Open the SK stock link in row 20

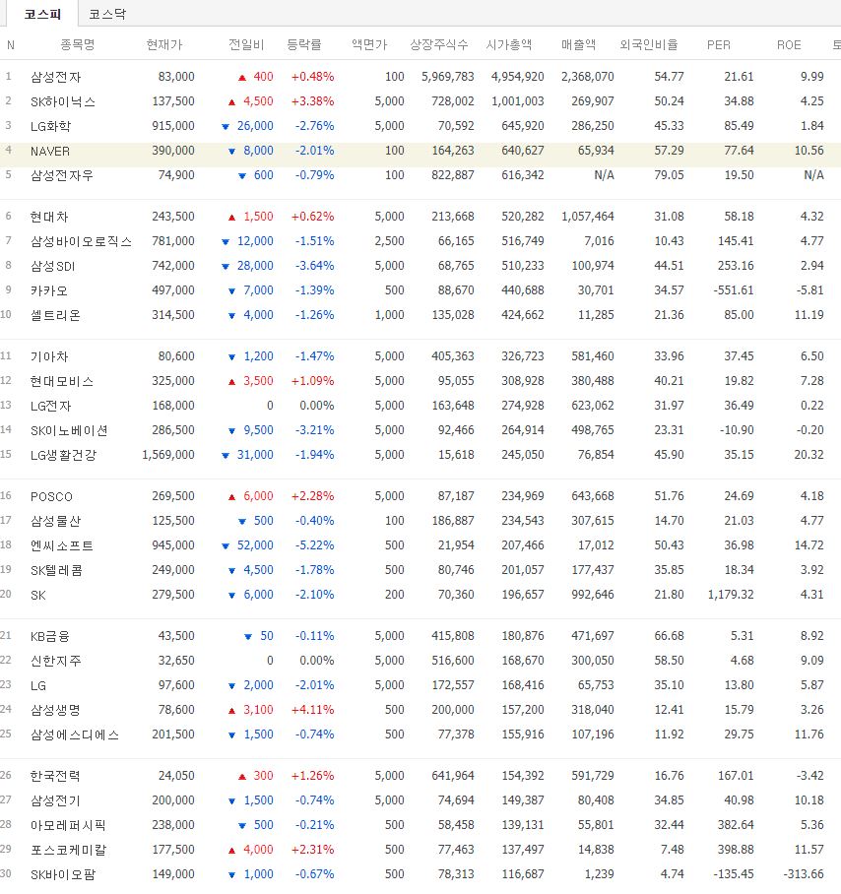coord(38,596)
